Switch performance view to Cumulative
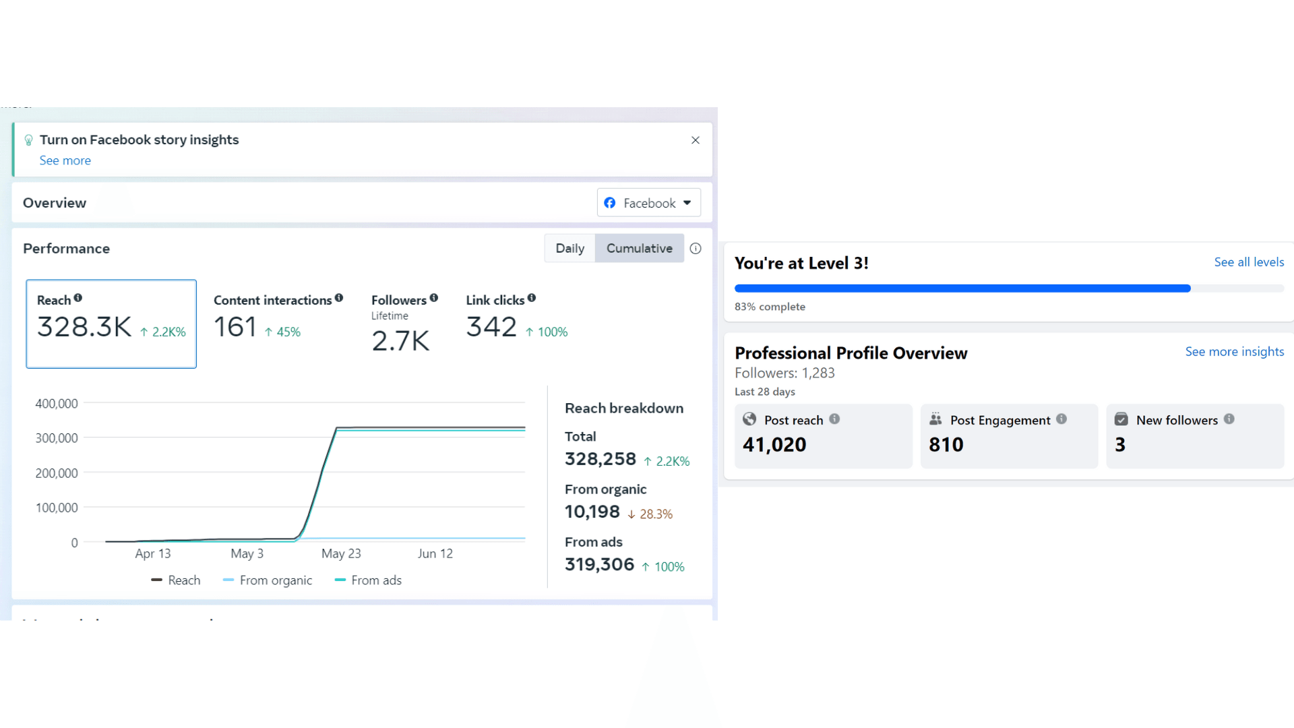This screenshot has height=728, width=1294. tap(640, 248)
